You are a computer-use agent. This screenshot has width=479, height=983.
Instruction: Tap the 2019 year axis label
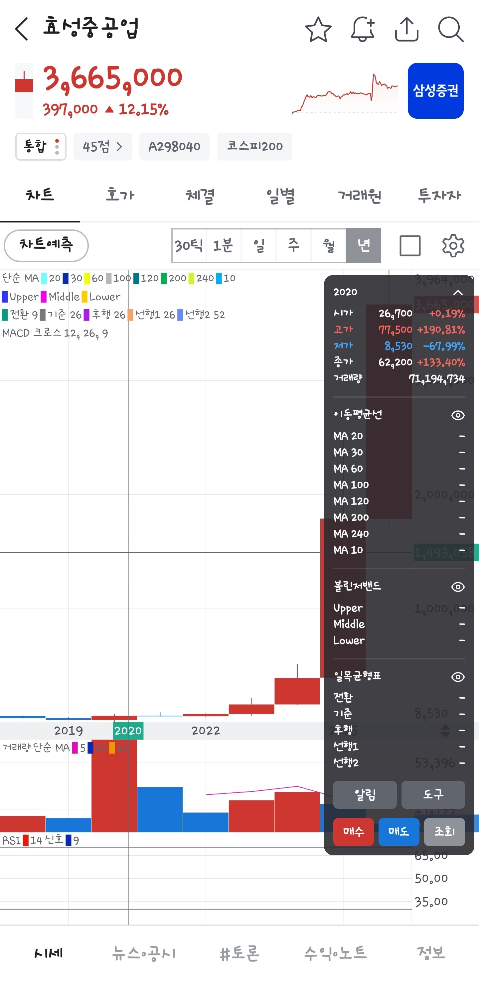click(69, 731)
